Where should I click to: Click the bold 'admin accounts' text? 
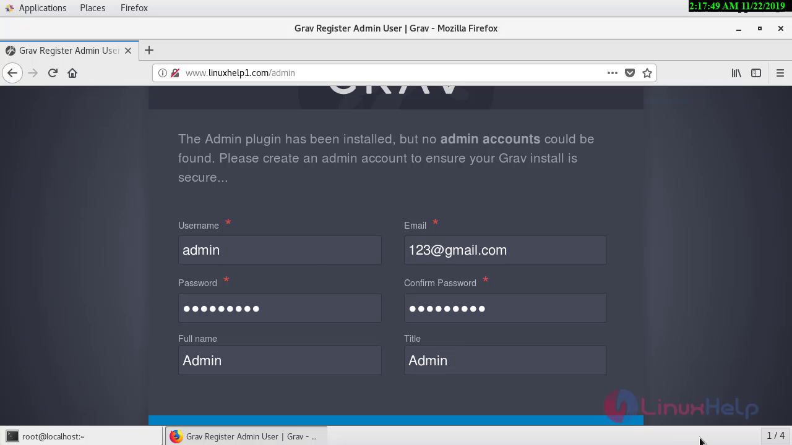(490, 139)
